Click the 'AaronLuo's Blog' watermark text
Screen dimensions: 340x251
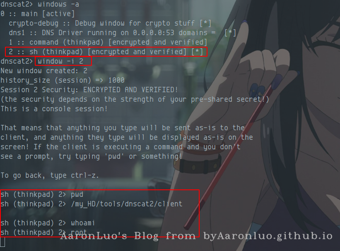[110, 236]
